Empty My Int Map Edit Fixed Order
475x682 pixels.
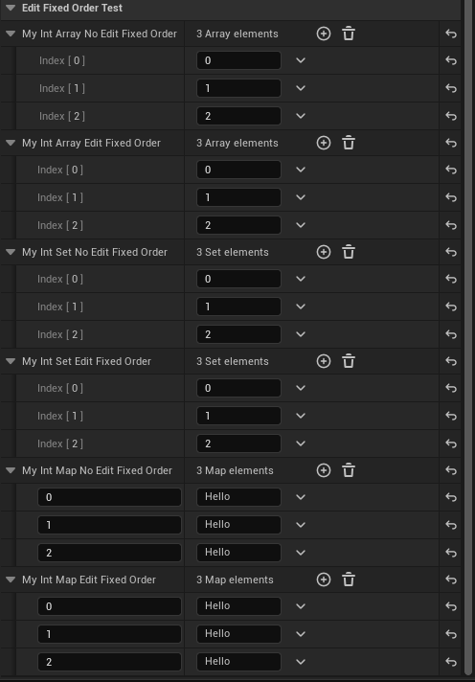[349, 580]
